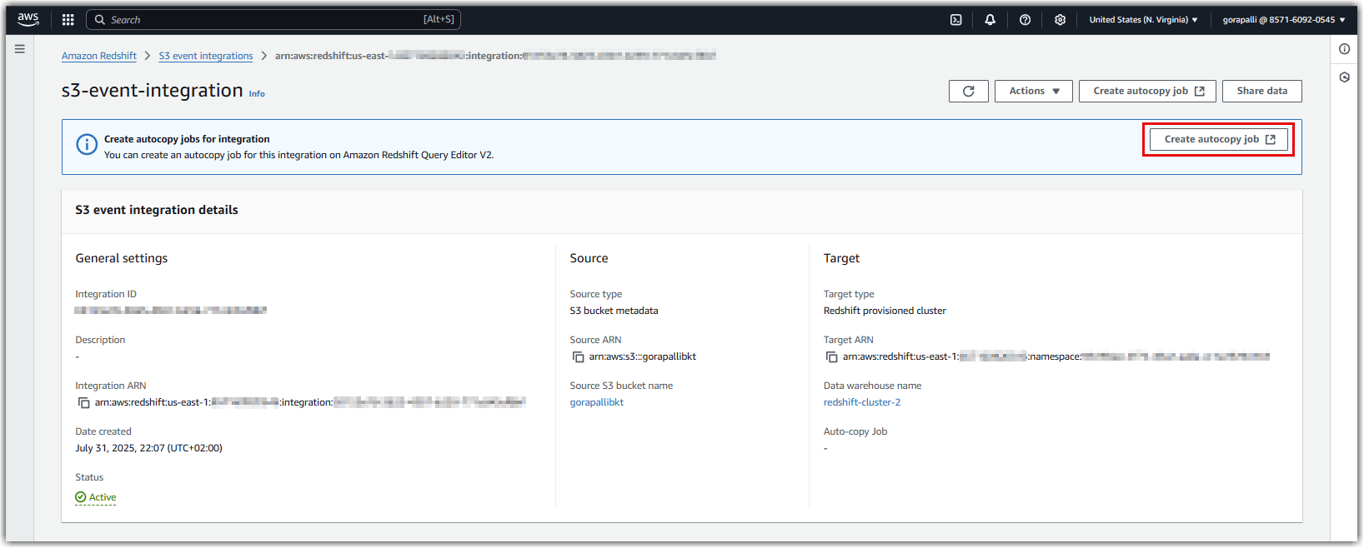Click the 'July 31, 2025, 22:07 (UTC+02:00)' date text
The height and width of the screenshot is (548, 1364).
point(149,448)
